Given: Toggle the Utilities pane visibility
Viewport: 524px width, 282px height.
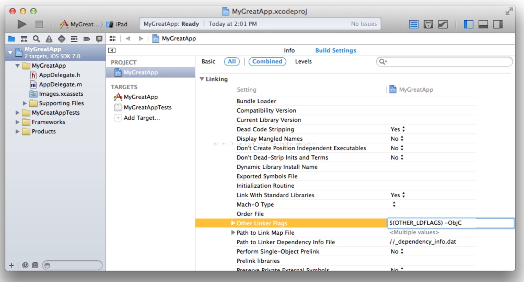Looking at the screenshot, I should coord(498,24).
